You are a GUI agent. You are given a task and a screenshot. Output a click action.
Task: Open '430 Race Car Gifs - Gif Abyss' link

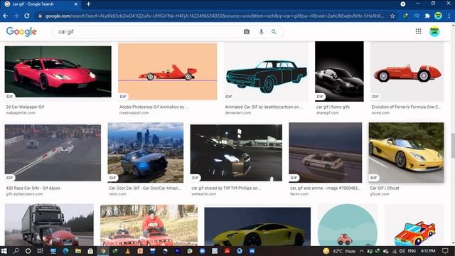(x=33, y=188)
